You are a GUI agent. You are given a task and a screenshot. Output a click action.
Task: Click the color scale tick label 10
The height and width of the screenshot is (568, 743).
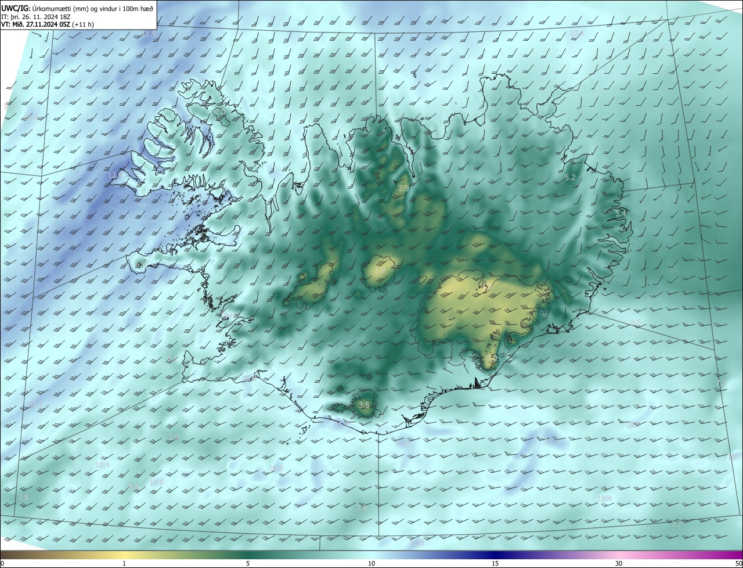371,564
